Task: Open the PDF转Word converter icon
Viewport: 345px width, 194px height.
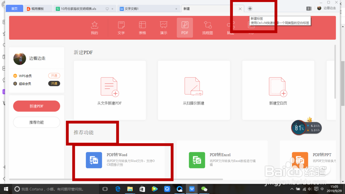Action: tap(94, 160)
